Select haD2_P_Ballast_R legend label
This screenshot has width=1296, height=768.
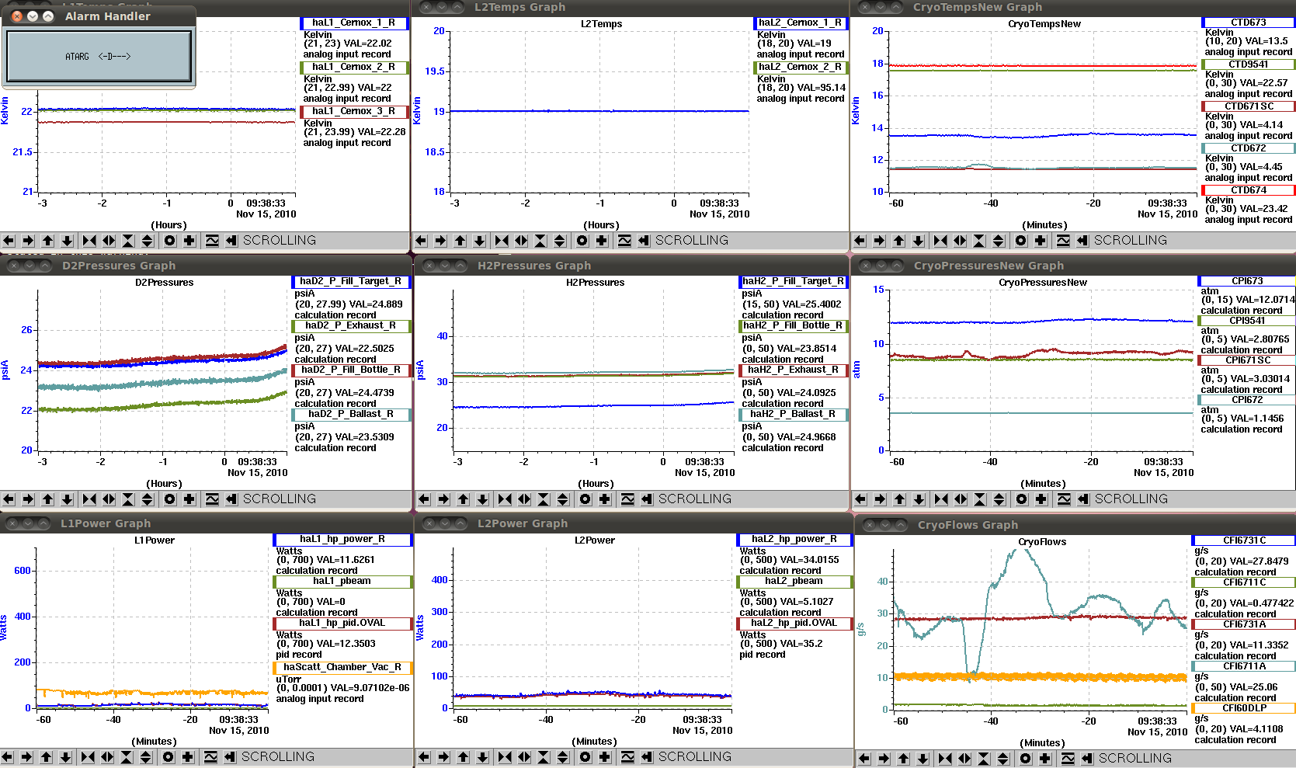click(351, 415)
